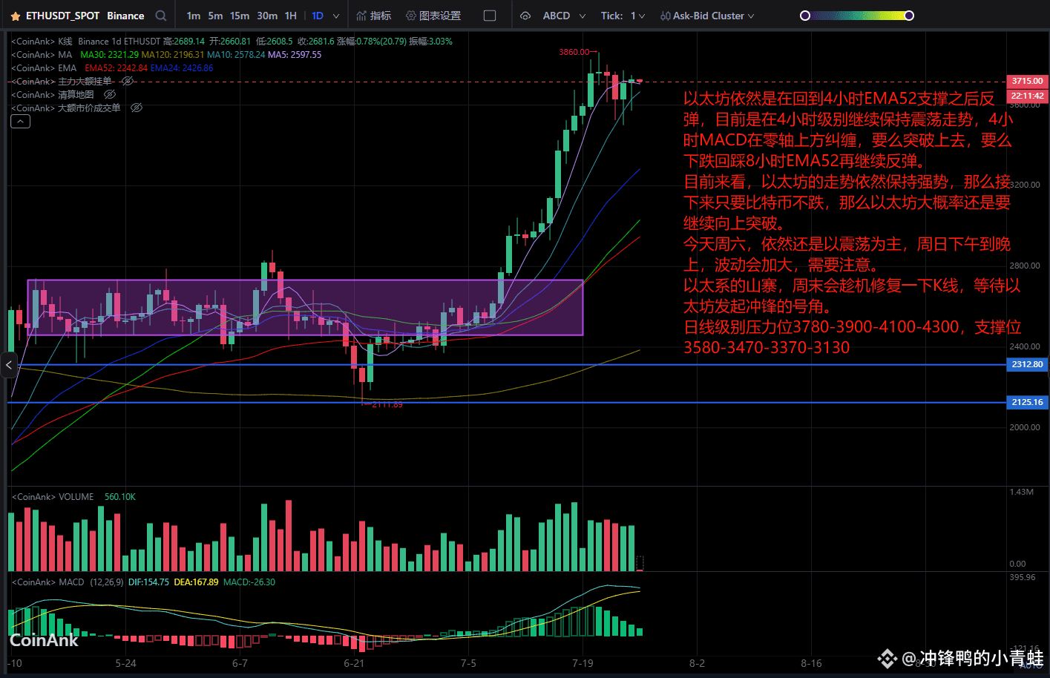
Task: Show the 主力大额挂单 indicator via eye icon
Action: tap(127, 81)
